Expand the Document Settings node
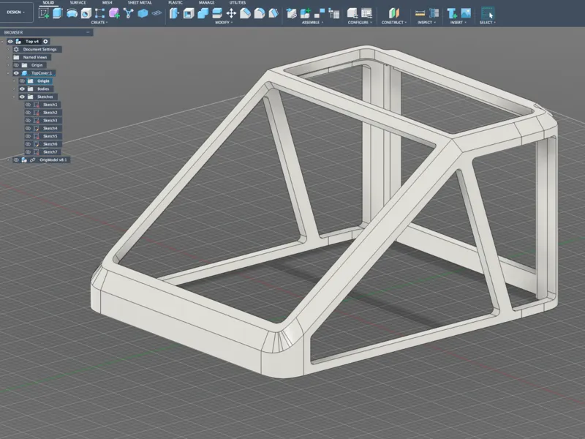 pyautogui.click(x=8, y=49)
